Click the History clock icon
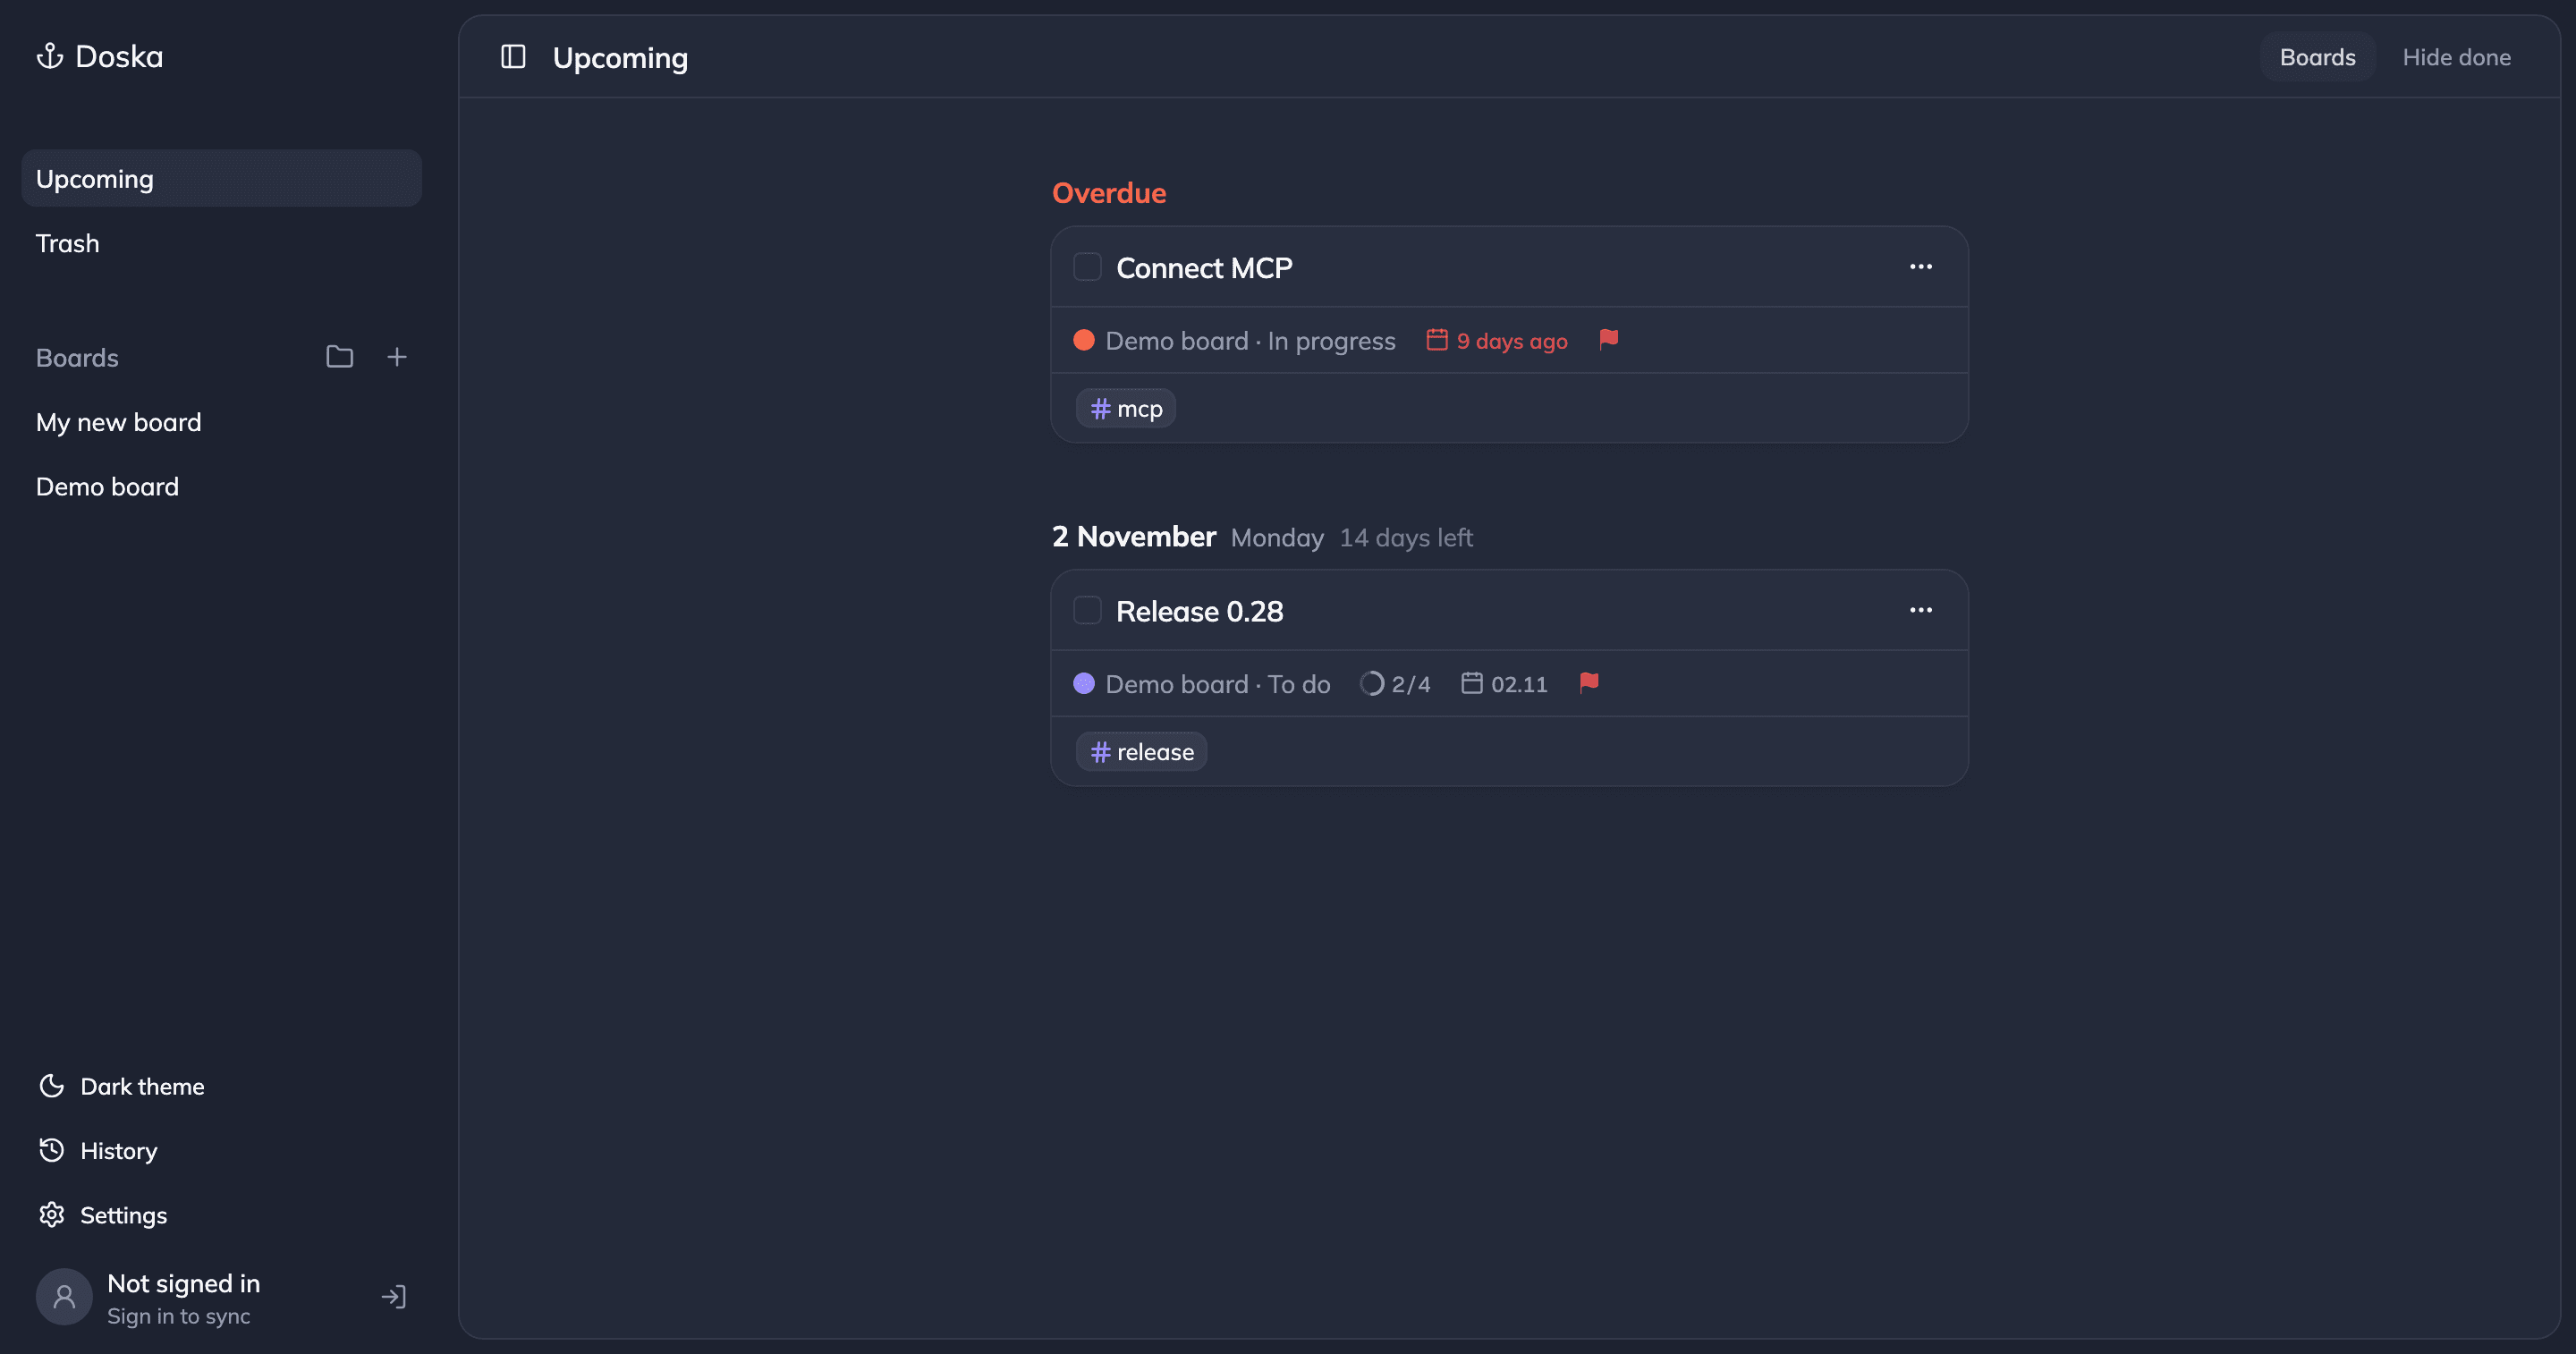 (52, 1150)
